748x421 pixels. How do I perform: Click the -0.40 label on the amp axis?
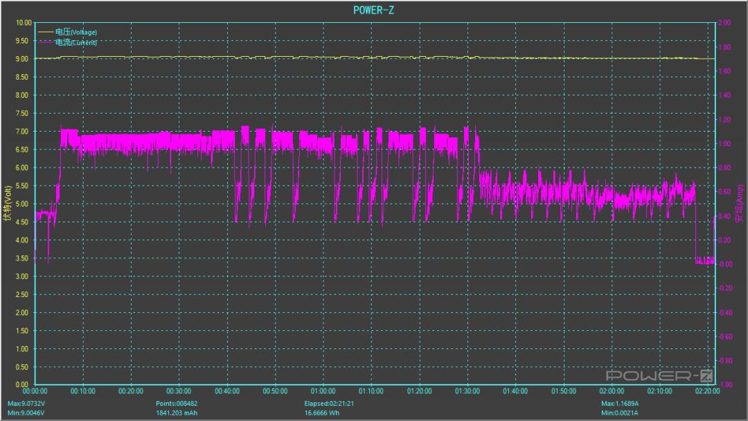725,312
